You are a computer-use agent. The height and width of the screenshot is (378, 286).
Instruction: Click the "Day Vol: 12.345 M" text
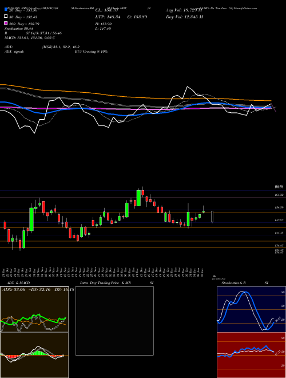click(184, 17)
